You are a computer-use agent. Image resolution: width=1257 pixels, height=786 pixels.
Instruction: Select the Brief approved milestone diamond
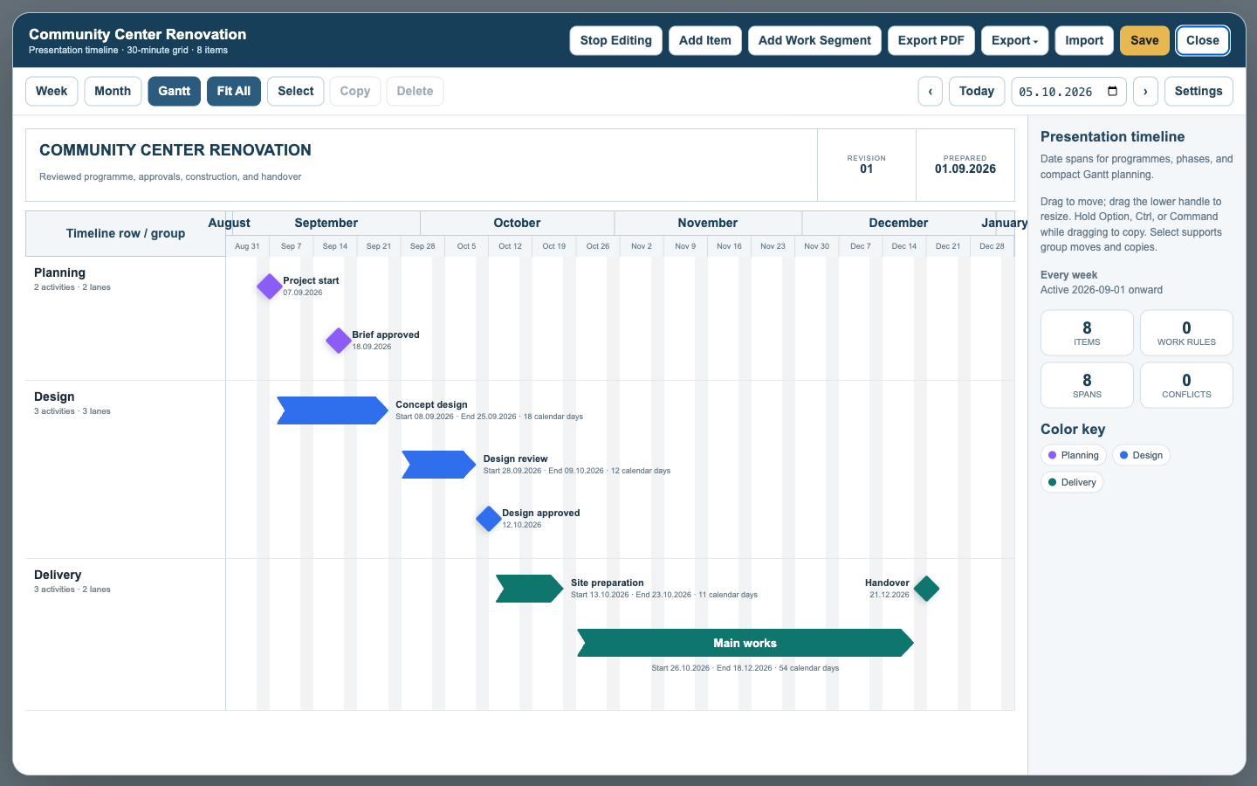click(339, 341)
